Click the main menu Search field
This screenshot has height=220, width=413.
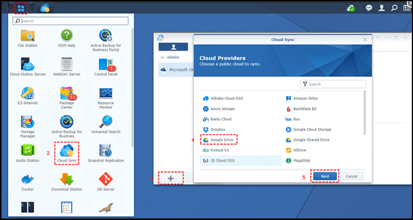(71, 21)
